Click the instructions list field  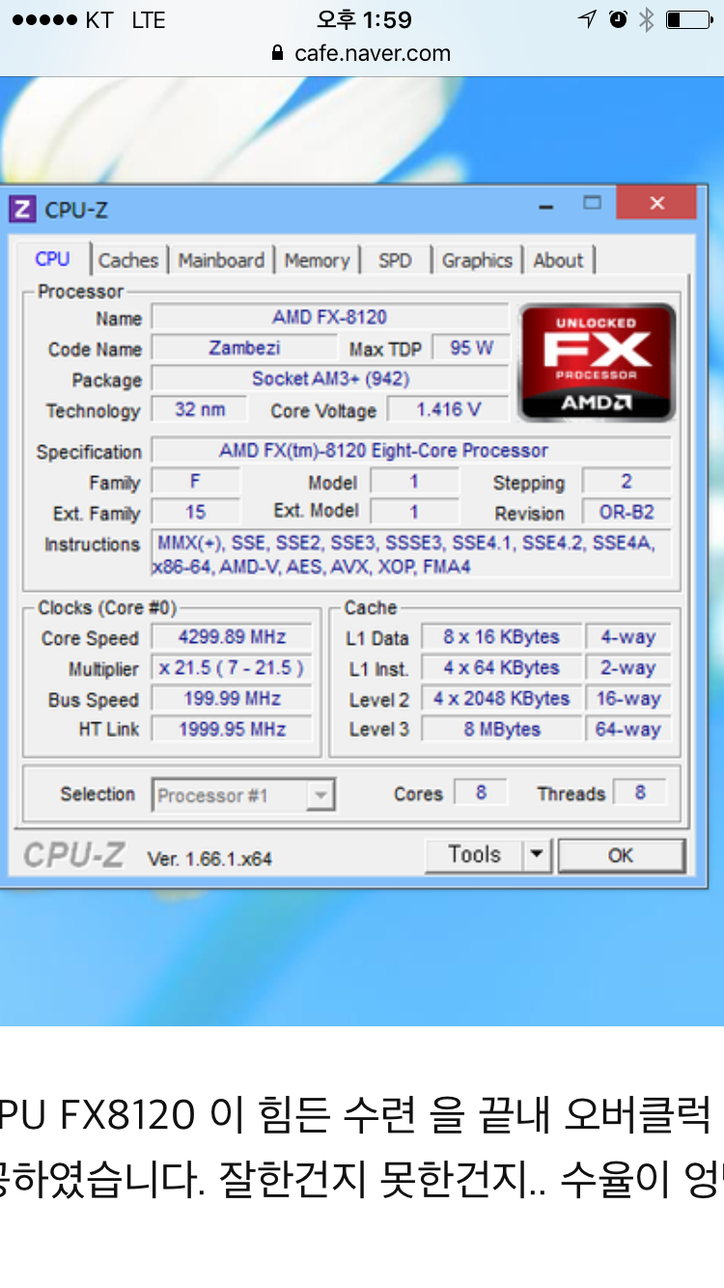click(x=411, y=555)
